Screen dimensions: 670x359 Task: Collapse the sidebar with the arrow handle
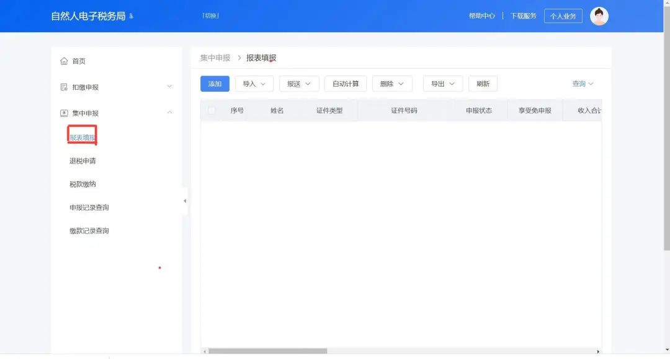184,201
